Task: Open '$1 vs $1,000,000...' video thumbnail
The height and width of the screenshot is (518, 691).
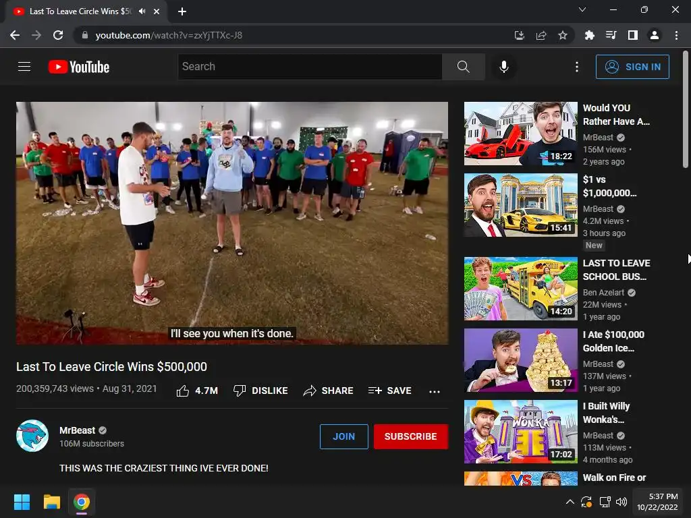Action: tap(520, 205)
